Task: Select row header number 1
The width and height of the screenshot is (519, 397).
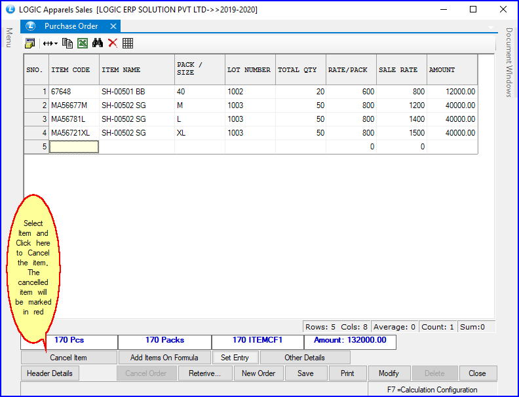Action: pos(37,92)
